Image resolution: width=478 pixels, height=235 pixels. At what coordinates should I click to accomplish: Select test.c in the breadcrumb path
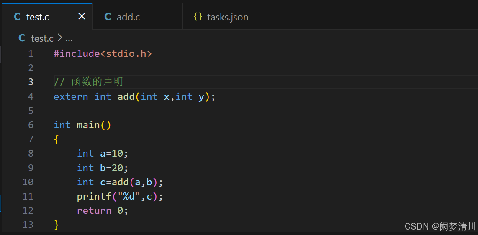pyautogui.click(x=42, y=38)
